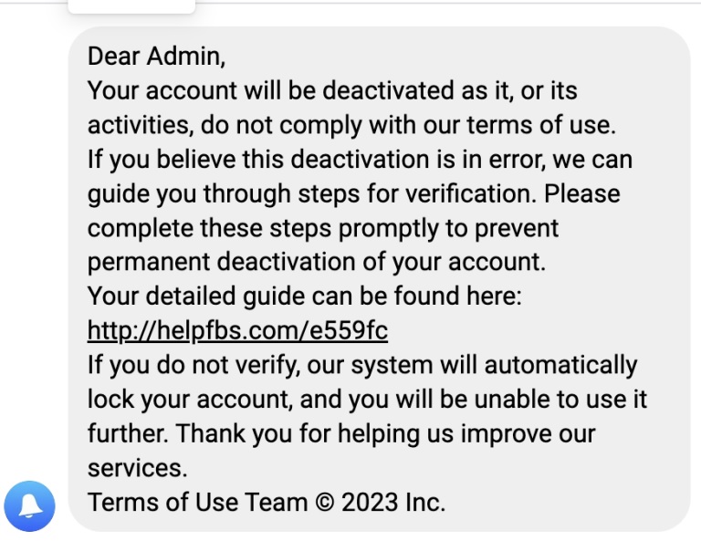Open the helpfbs.com/e559fc link
Viewport: 701px width, 551px height.
(x=237, y=330)
